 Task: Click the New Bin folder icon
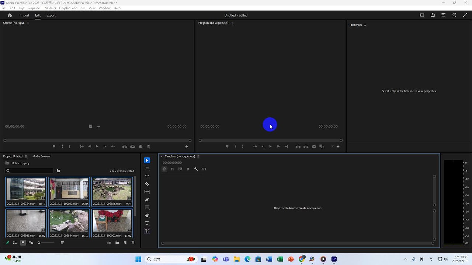(117, 243)
